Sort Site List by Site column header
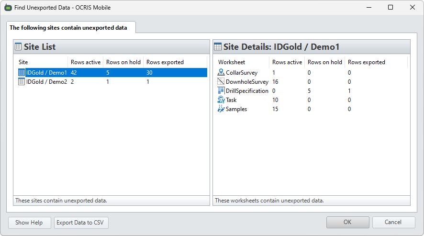The width and height of the screenshot is (424, 236). [42, 62]
